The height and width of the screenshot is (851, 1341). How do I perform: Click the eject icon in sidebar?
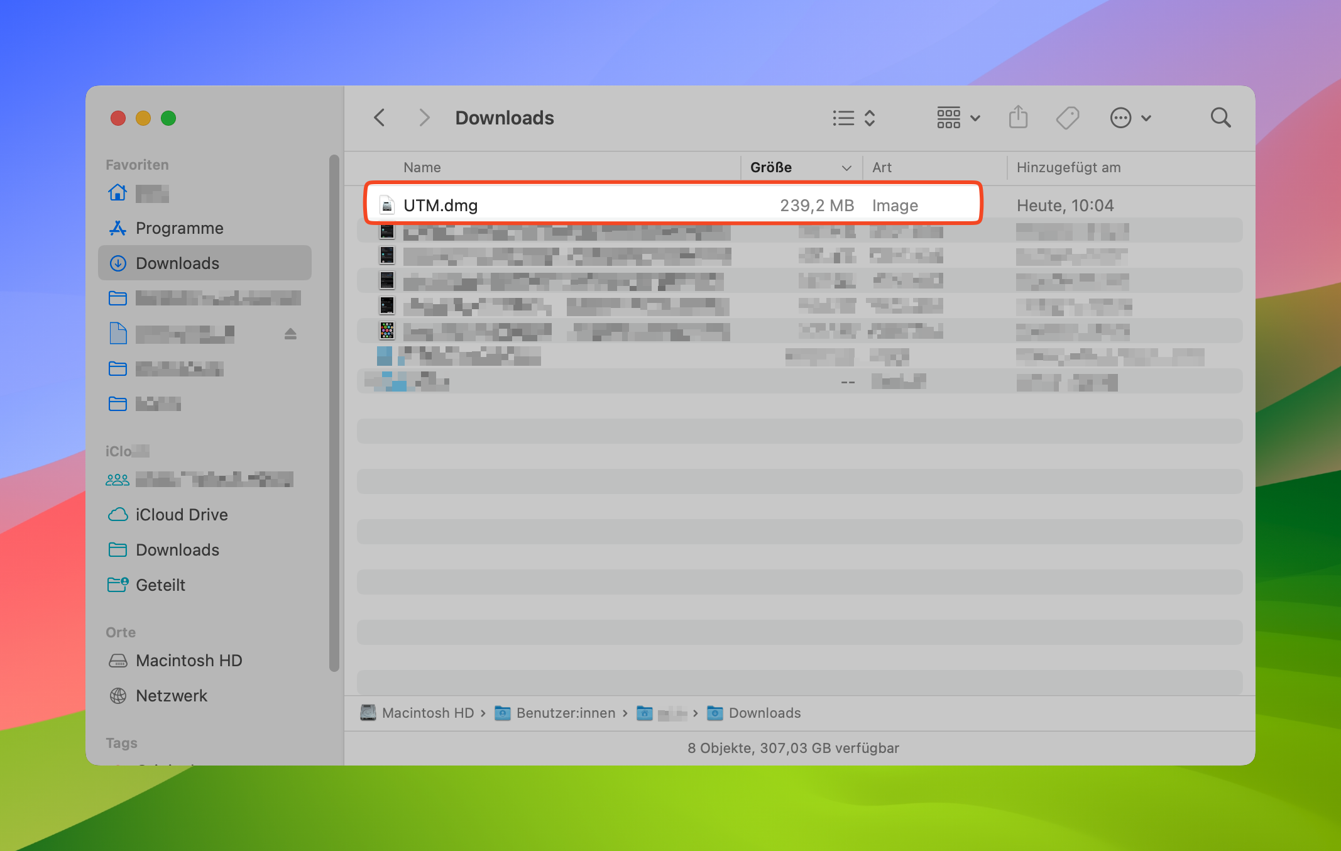coord(290,334)
